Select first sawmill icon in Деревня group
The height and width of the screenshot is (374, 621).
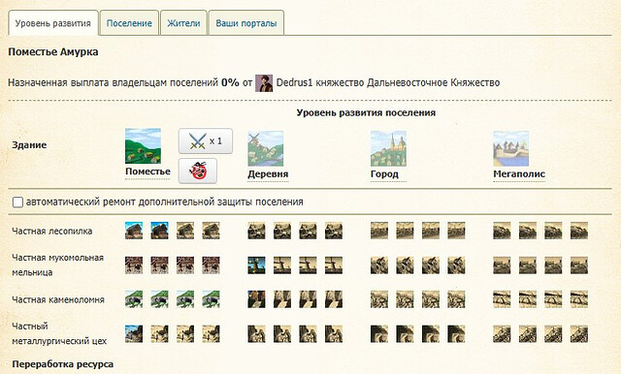pos(256,231)
